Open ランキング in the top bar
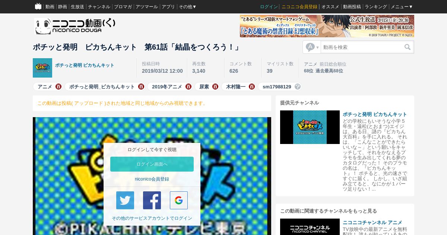The image size is (447, 235). click(376, 7)
